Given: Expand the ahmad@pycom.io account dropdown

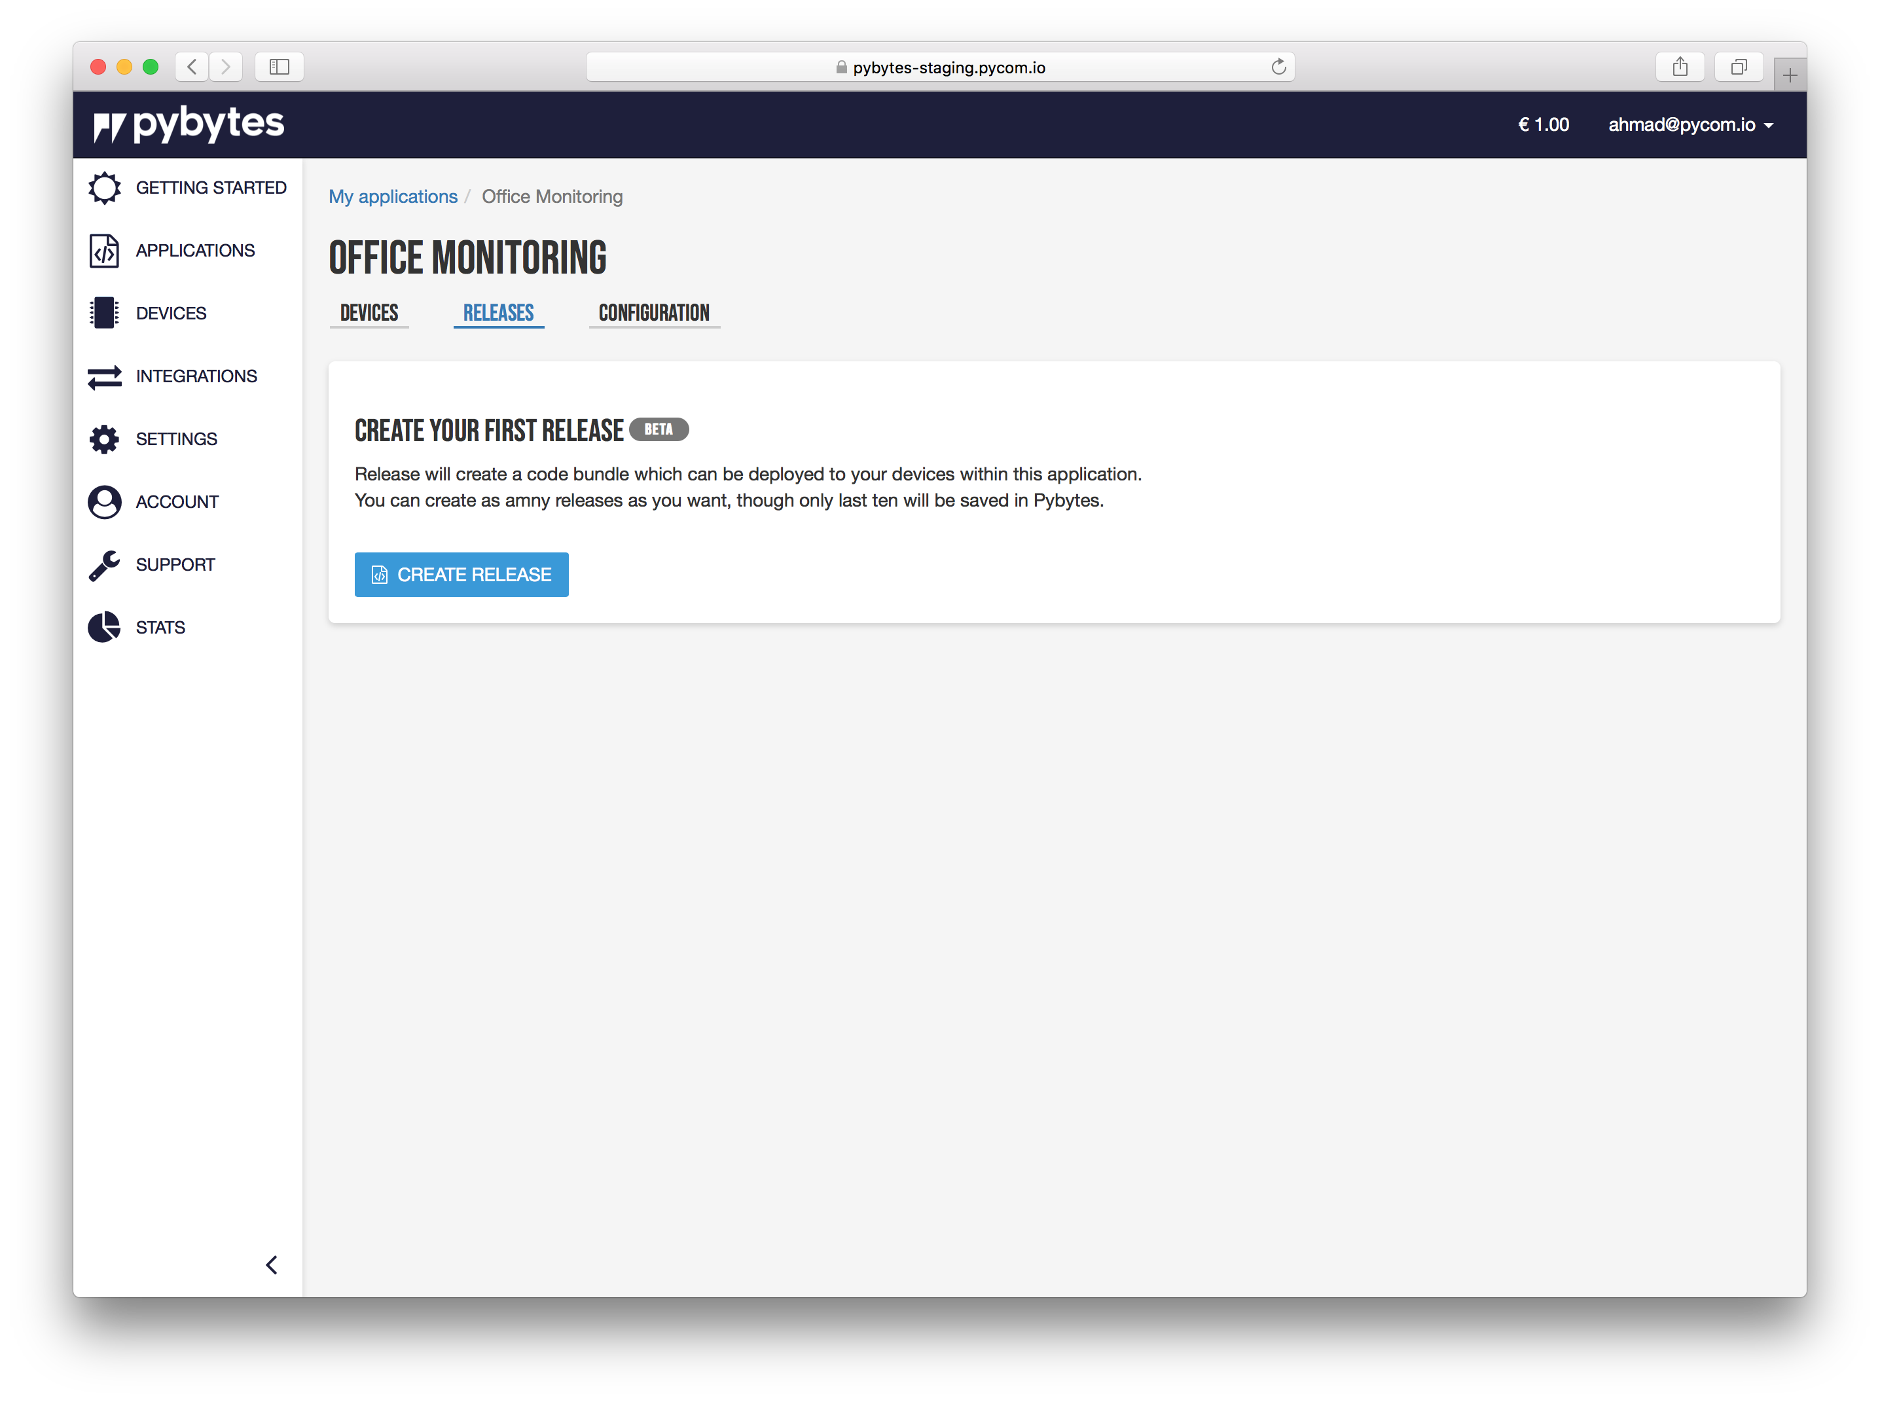Looking at the screenshot, I should [1690, 125].
